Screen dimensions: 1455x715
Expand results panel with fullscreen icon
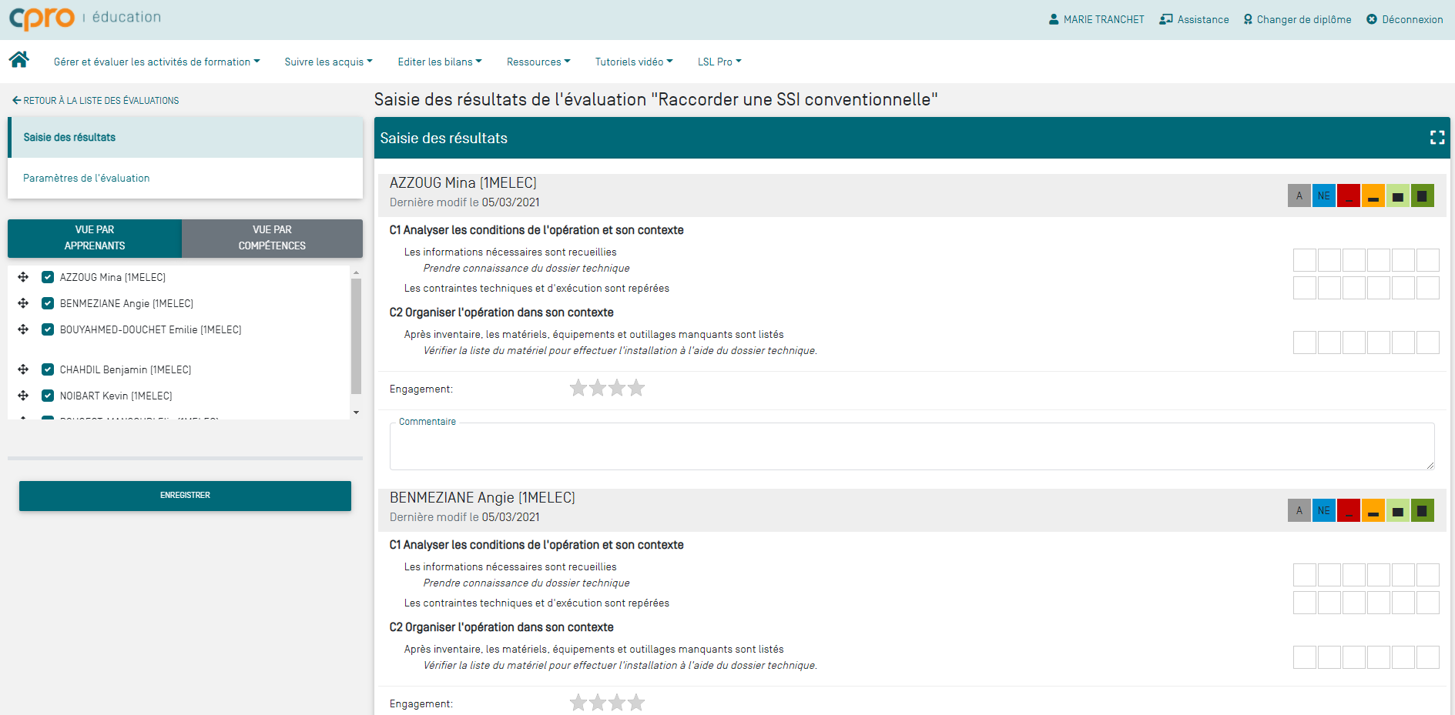(x=1437, y=138)
